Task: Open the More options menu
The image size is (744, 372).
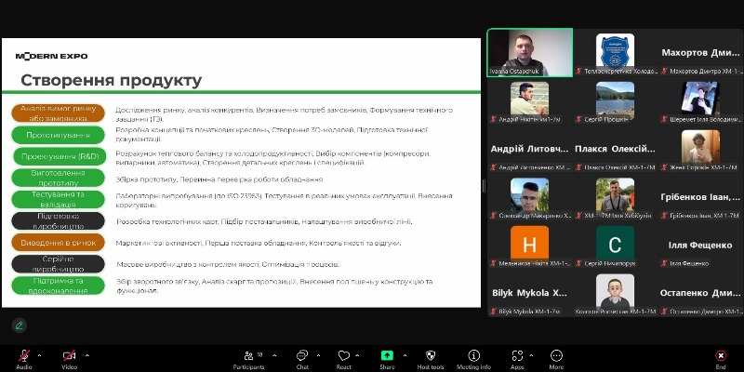Action: pos(556,359)
